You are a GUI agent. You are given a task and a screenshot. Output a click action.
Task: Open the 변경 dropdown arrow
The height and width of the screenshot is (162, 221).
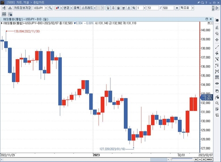(x=71, y=8)
